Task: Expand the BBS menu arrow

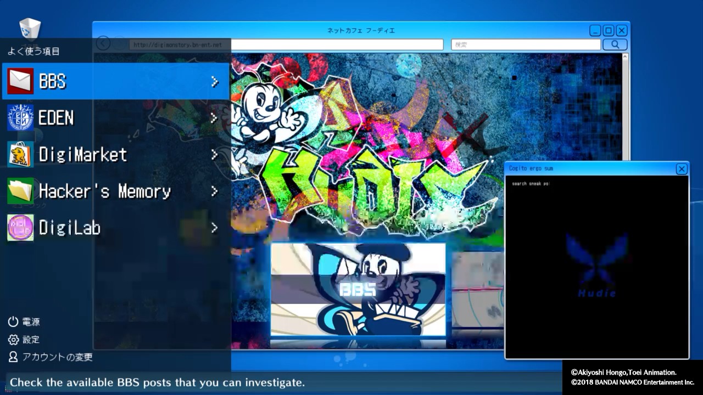Action: (x=215, y=82)
